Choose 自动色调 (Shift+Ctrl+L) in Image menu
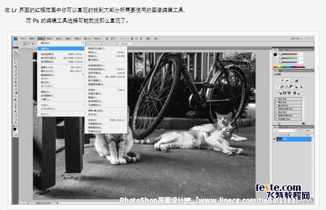 point(61,54)
